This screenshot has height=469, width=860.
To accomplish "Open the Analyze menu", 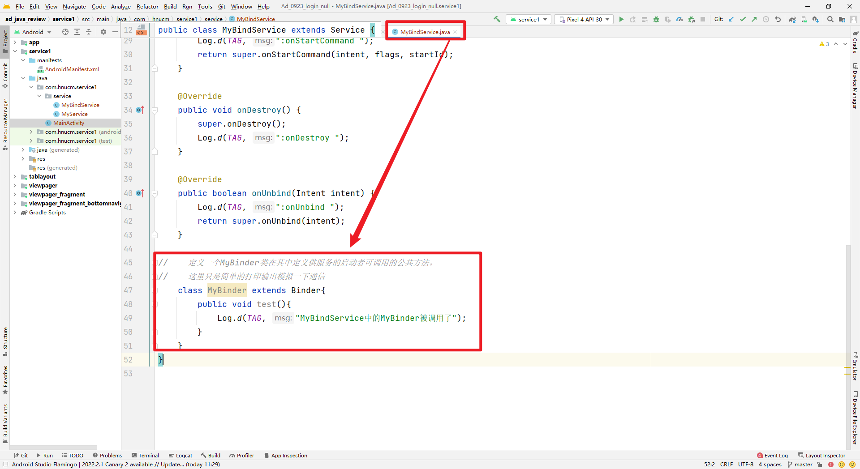I will (x=120, y=6).
